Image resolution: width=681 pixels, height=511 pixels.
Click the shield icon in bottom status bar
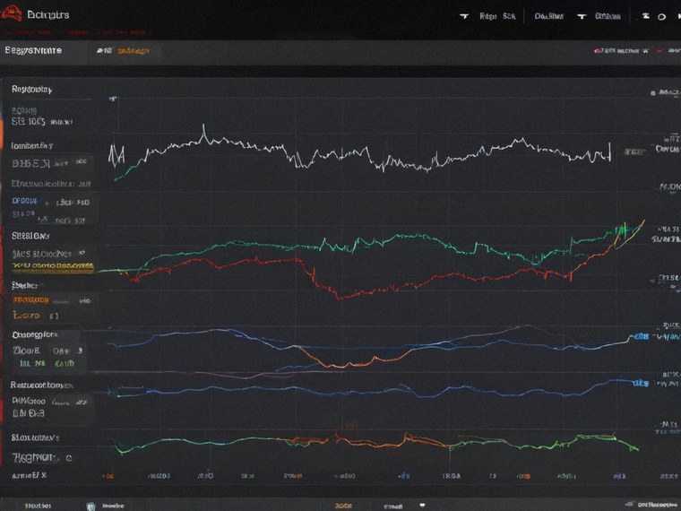(91, 507)
